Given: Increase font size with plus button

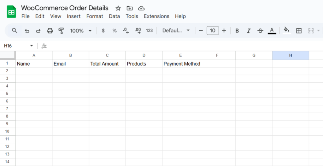Looking at the screenshot, I should pos(224,31).
